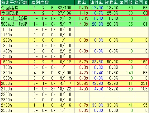Click the 複回値 column header
149x113 pixels.
pyautogui.click(x=141, y=2)
